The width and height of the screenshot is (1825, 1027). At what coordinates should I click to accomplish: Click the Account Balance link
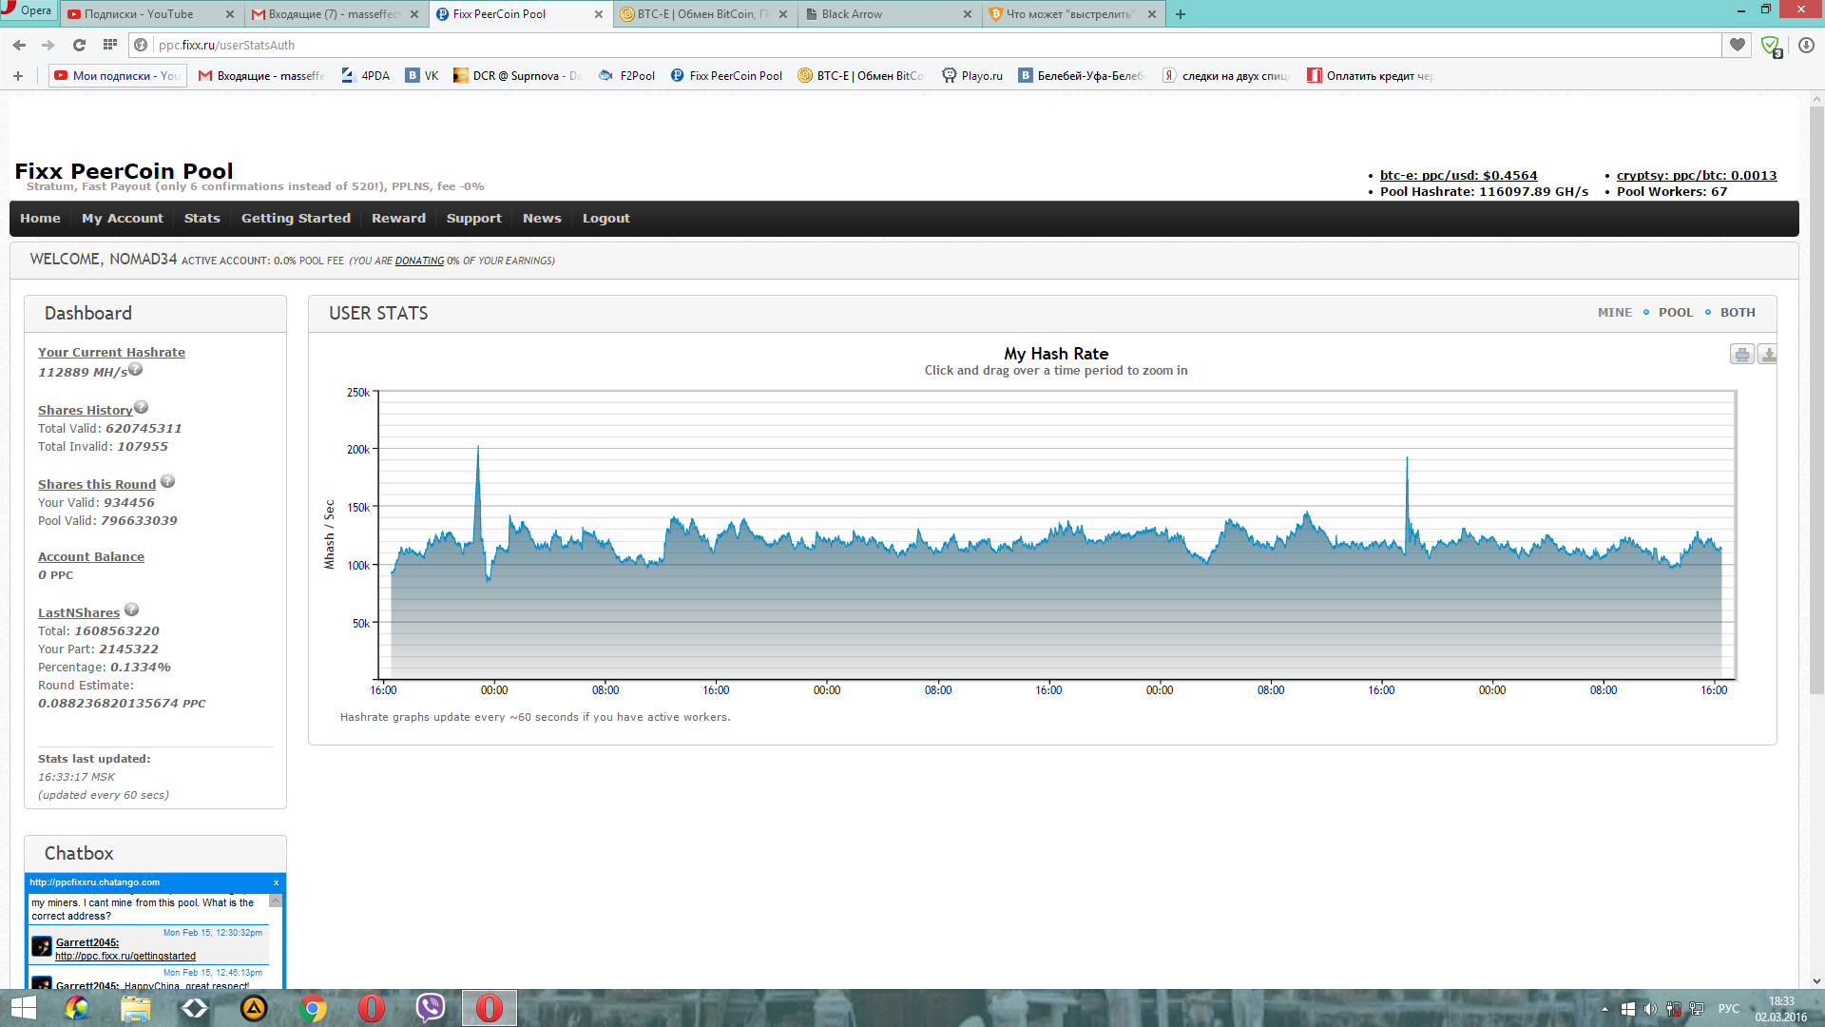[91, 557]
